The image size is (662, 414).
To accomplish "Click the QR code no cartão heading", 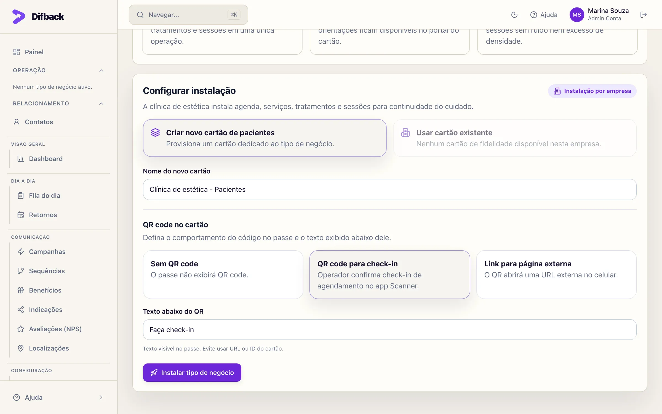I will click(x=175, y=225).
